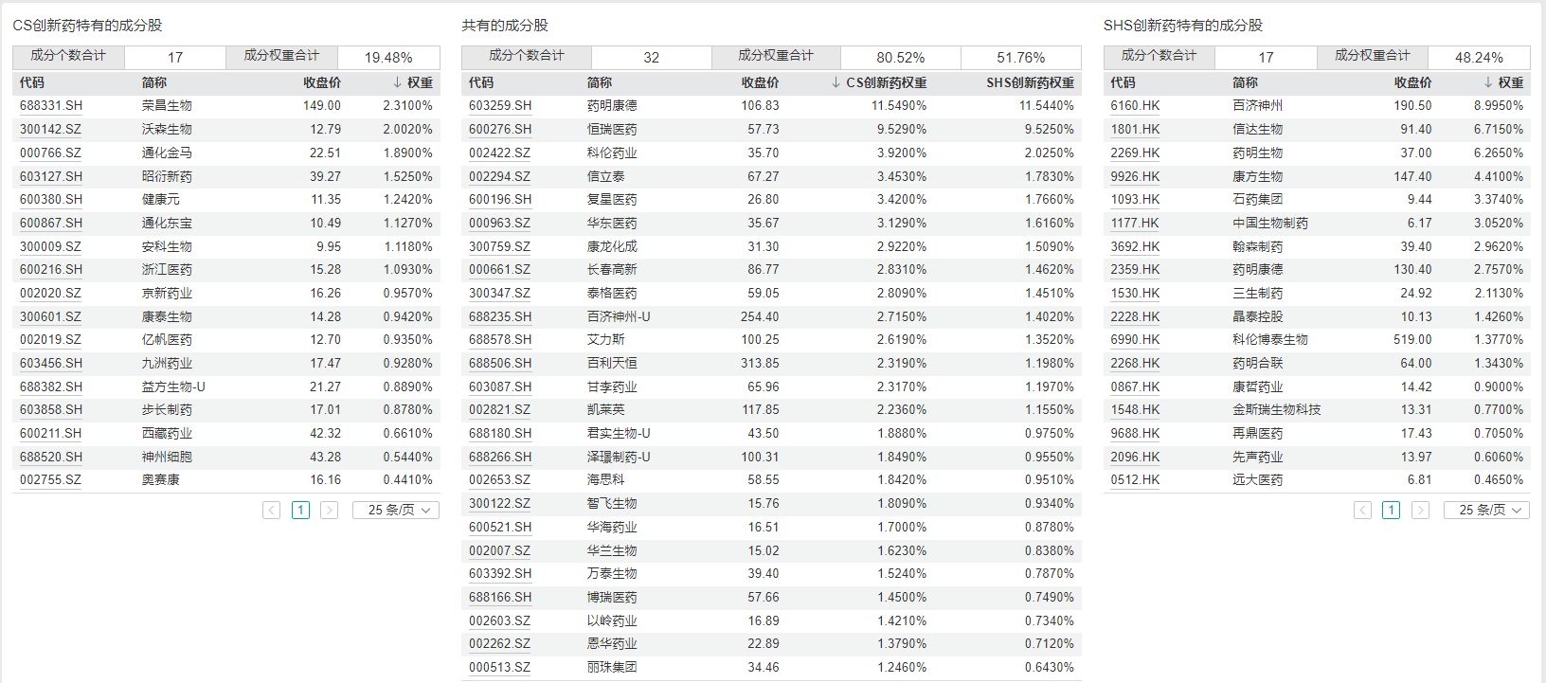Open stock code 002020.SZ
1546x683 pixels.
[51, 293]
